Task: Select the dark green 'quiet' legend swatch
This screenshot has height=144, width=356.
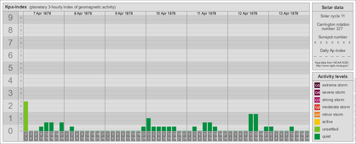Action: [317, 136]
